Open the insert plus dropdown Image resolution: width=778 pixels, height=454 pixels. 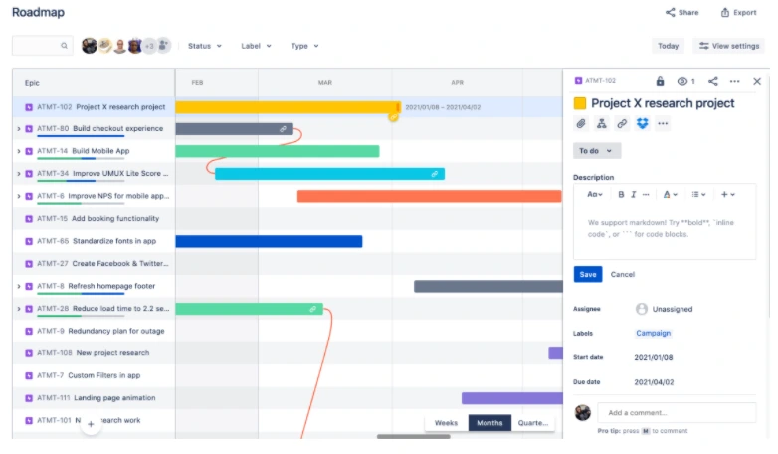tap(728, 195)
